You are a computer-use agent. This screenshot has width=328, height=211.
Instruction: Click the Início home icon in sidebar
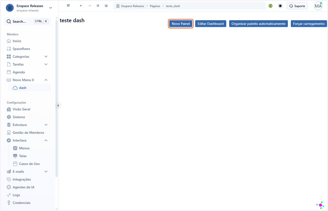[x=9, y=41]
